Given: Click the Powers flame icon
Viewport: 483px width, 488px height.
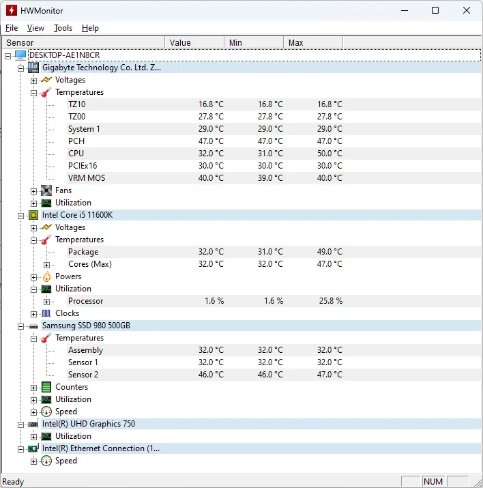Looking at the screenshot, I should (x=46, y=276).
